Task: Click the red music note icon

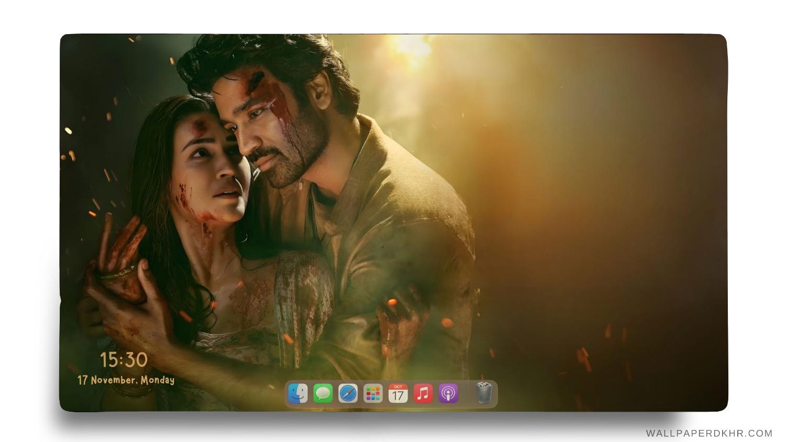Action: click(x=422, y=394)
